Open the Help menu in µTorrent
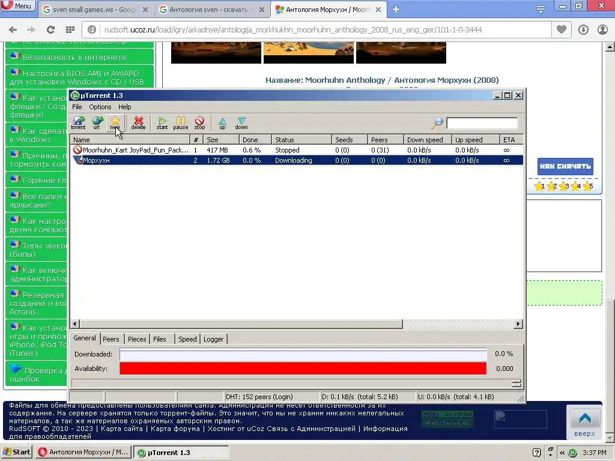The width and height of the screenshot is (615, 461). click(125, 107)
